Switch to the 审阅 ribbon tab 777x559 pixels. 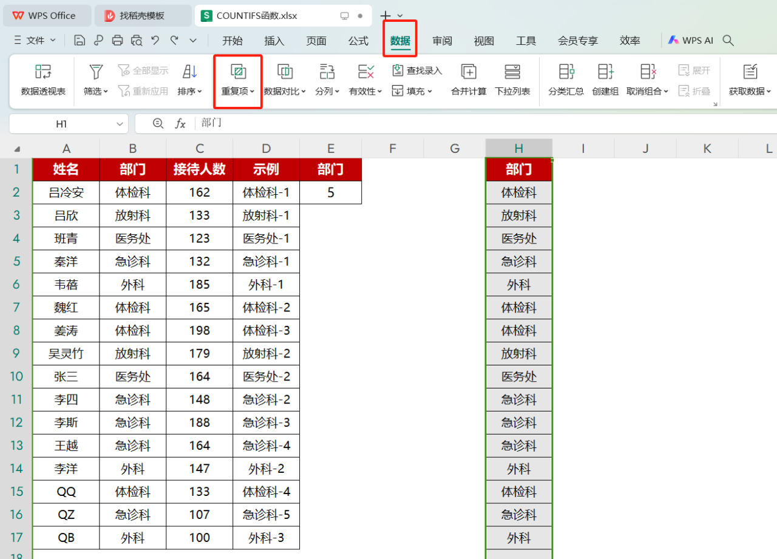pyautogui.click(x=442, y=41)
